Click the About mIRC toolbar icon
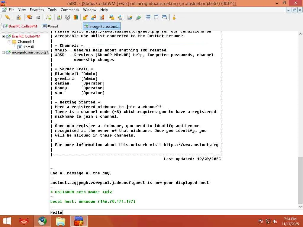Image resolution: width=303 pixels, height=227 pixels. [x=174, y=17]
